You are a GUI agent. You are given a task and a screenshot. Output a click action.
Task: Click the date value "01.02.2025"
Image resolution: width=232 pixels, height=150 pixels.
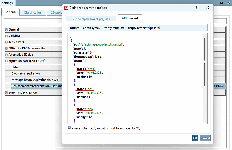pos(94,93)
